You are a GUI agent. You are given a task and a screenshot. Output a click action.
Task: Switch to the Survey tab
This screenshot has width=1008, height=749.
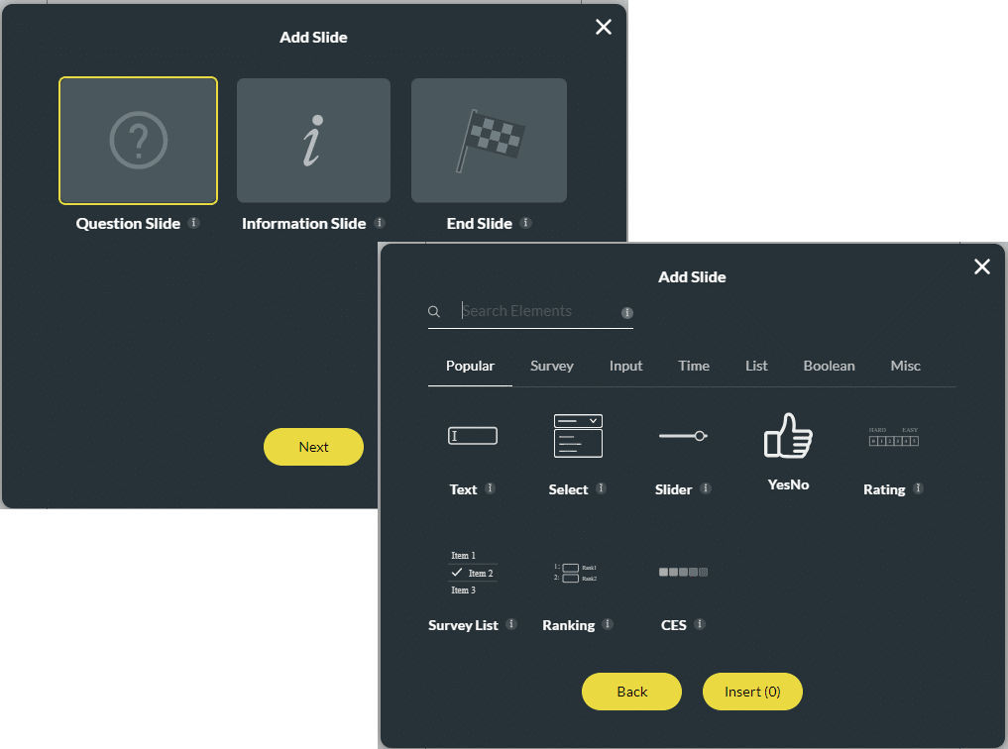pyautogui.click(x=551, y=366)
